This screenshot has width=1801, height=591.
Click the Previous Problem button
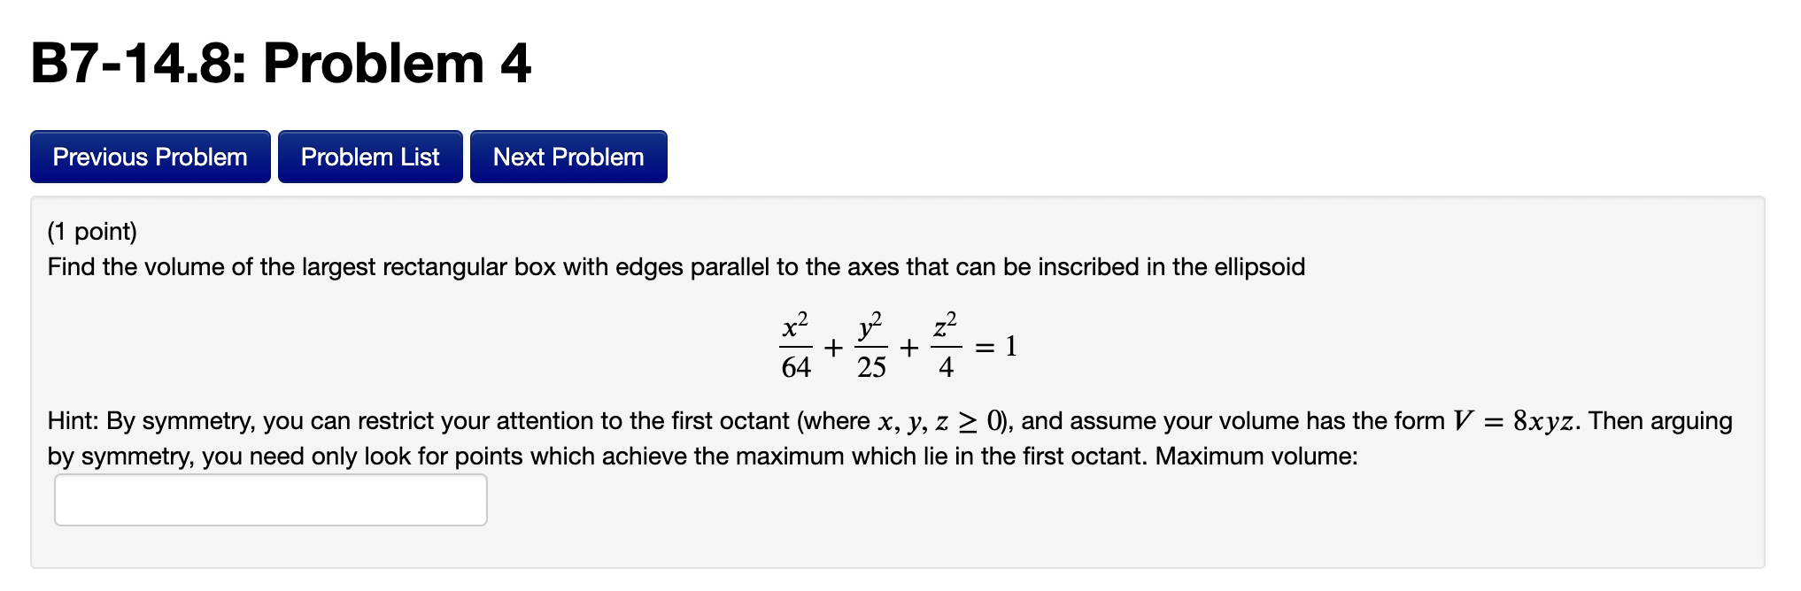point(149,157)
